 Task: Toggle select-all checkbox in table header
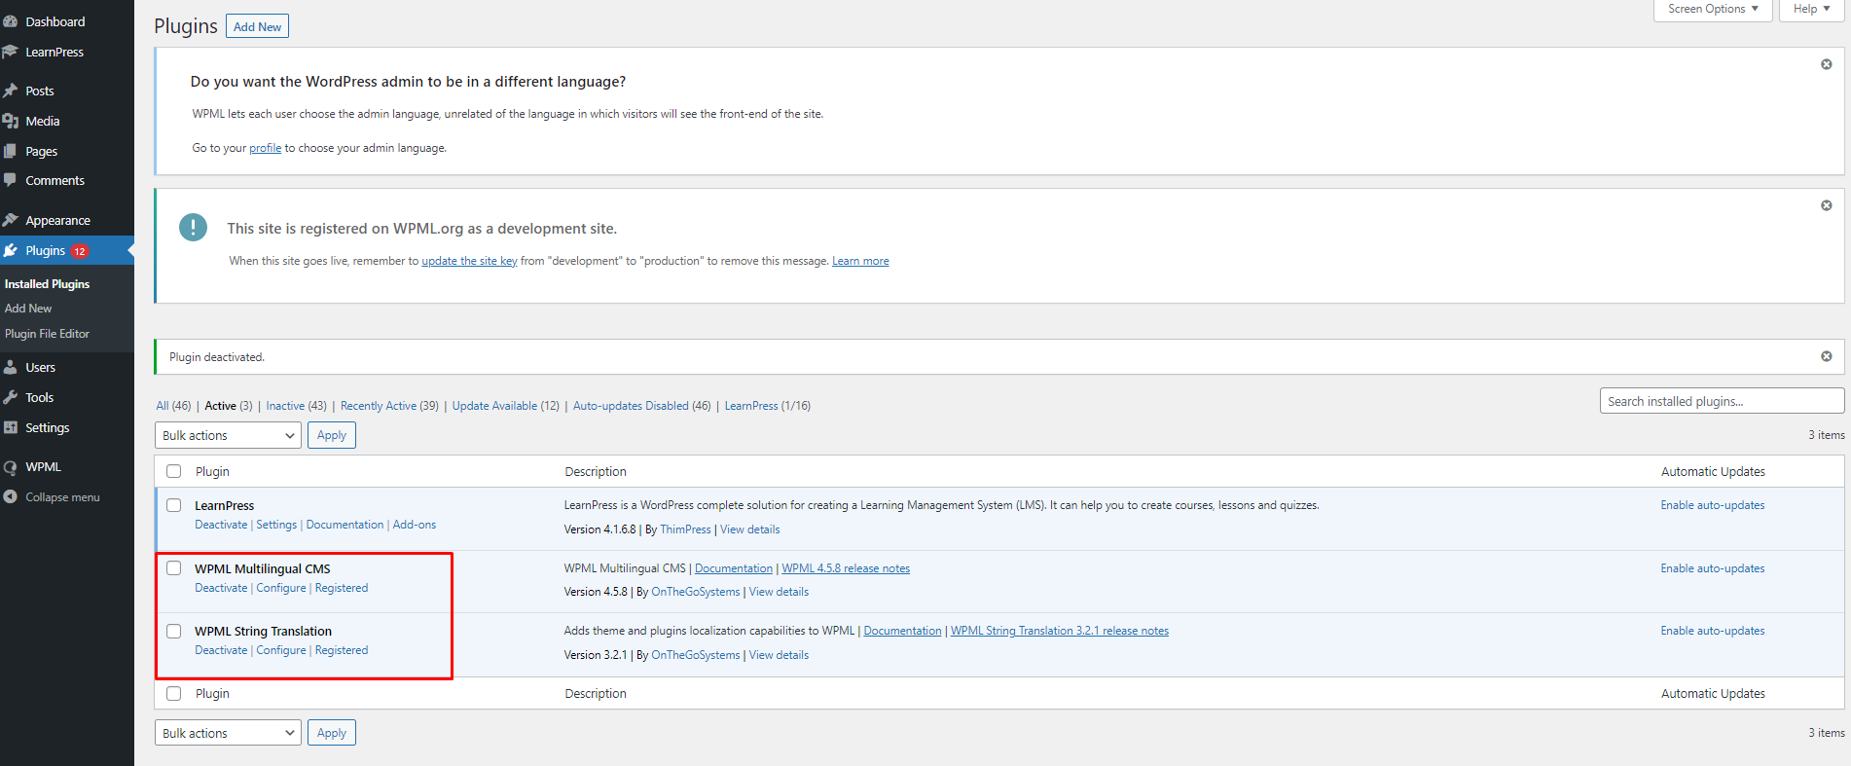tap(174, 471)
